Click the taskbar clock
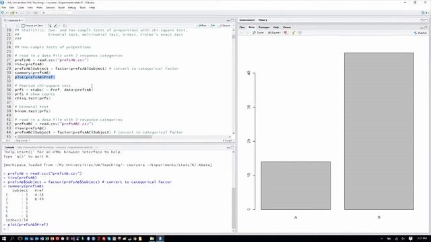Viewport: 431px width, 242px height. [x=422, y=239]
